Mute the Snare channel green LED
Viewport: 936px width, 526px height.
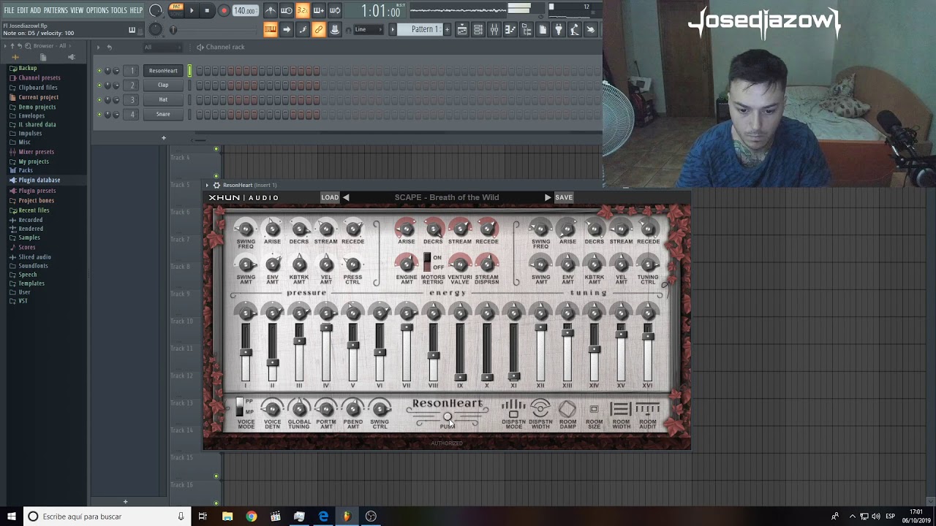pyautogui.click(x=99, y=115)
